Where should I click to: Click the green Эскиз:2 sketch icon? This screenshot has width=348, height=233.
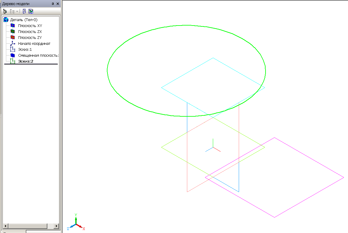(13, 61)
